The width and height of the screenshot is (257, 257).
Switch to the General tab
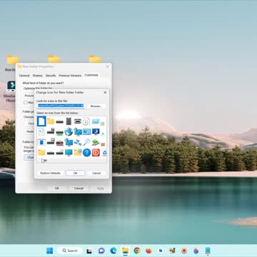tap(24, 76)
